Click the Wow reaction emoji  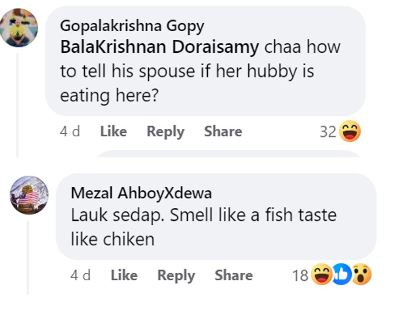(362, 275)
